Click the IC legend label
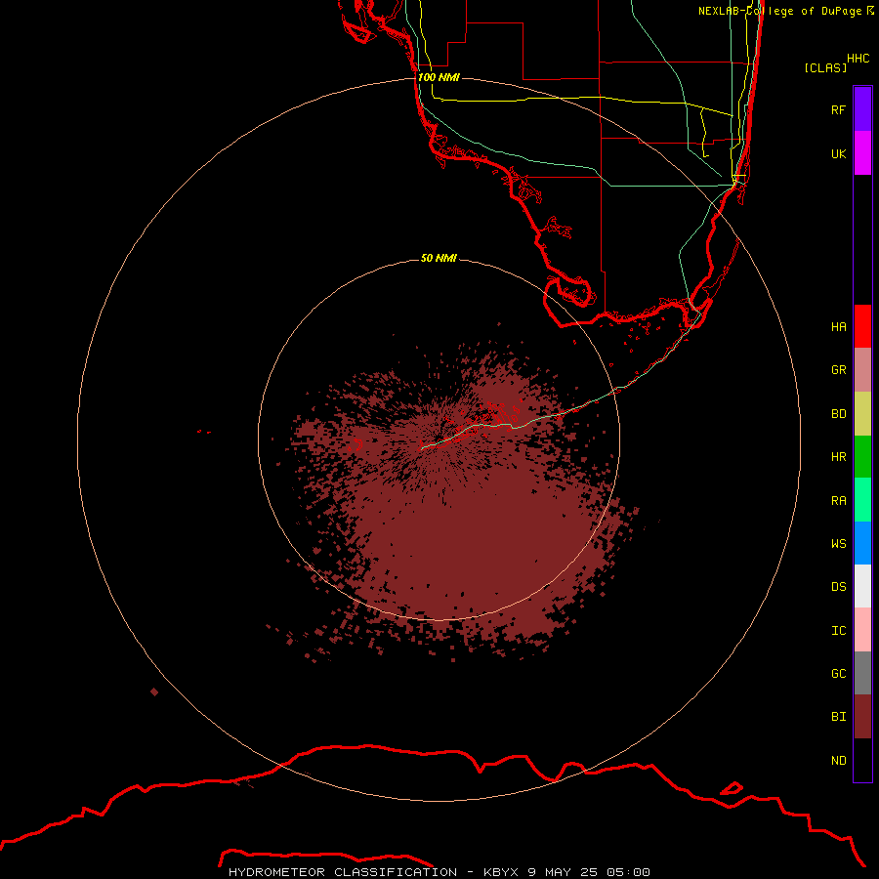 [x=839, y=630]
